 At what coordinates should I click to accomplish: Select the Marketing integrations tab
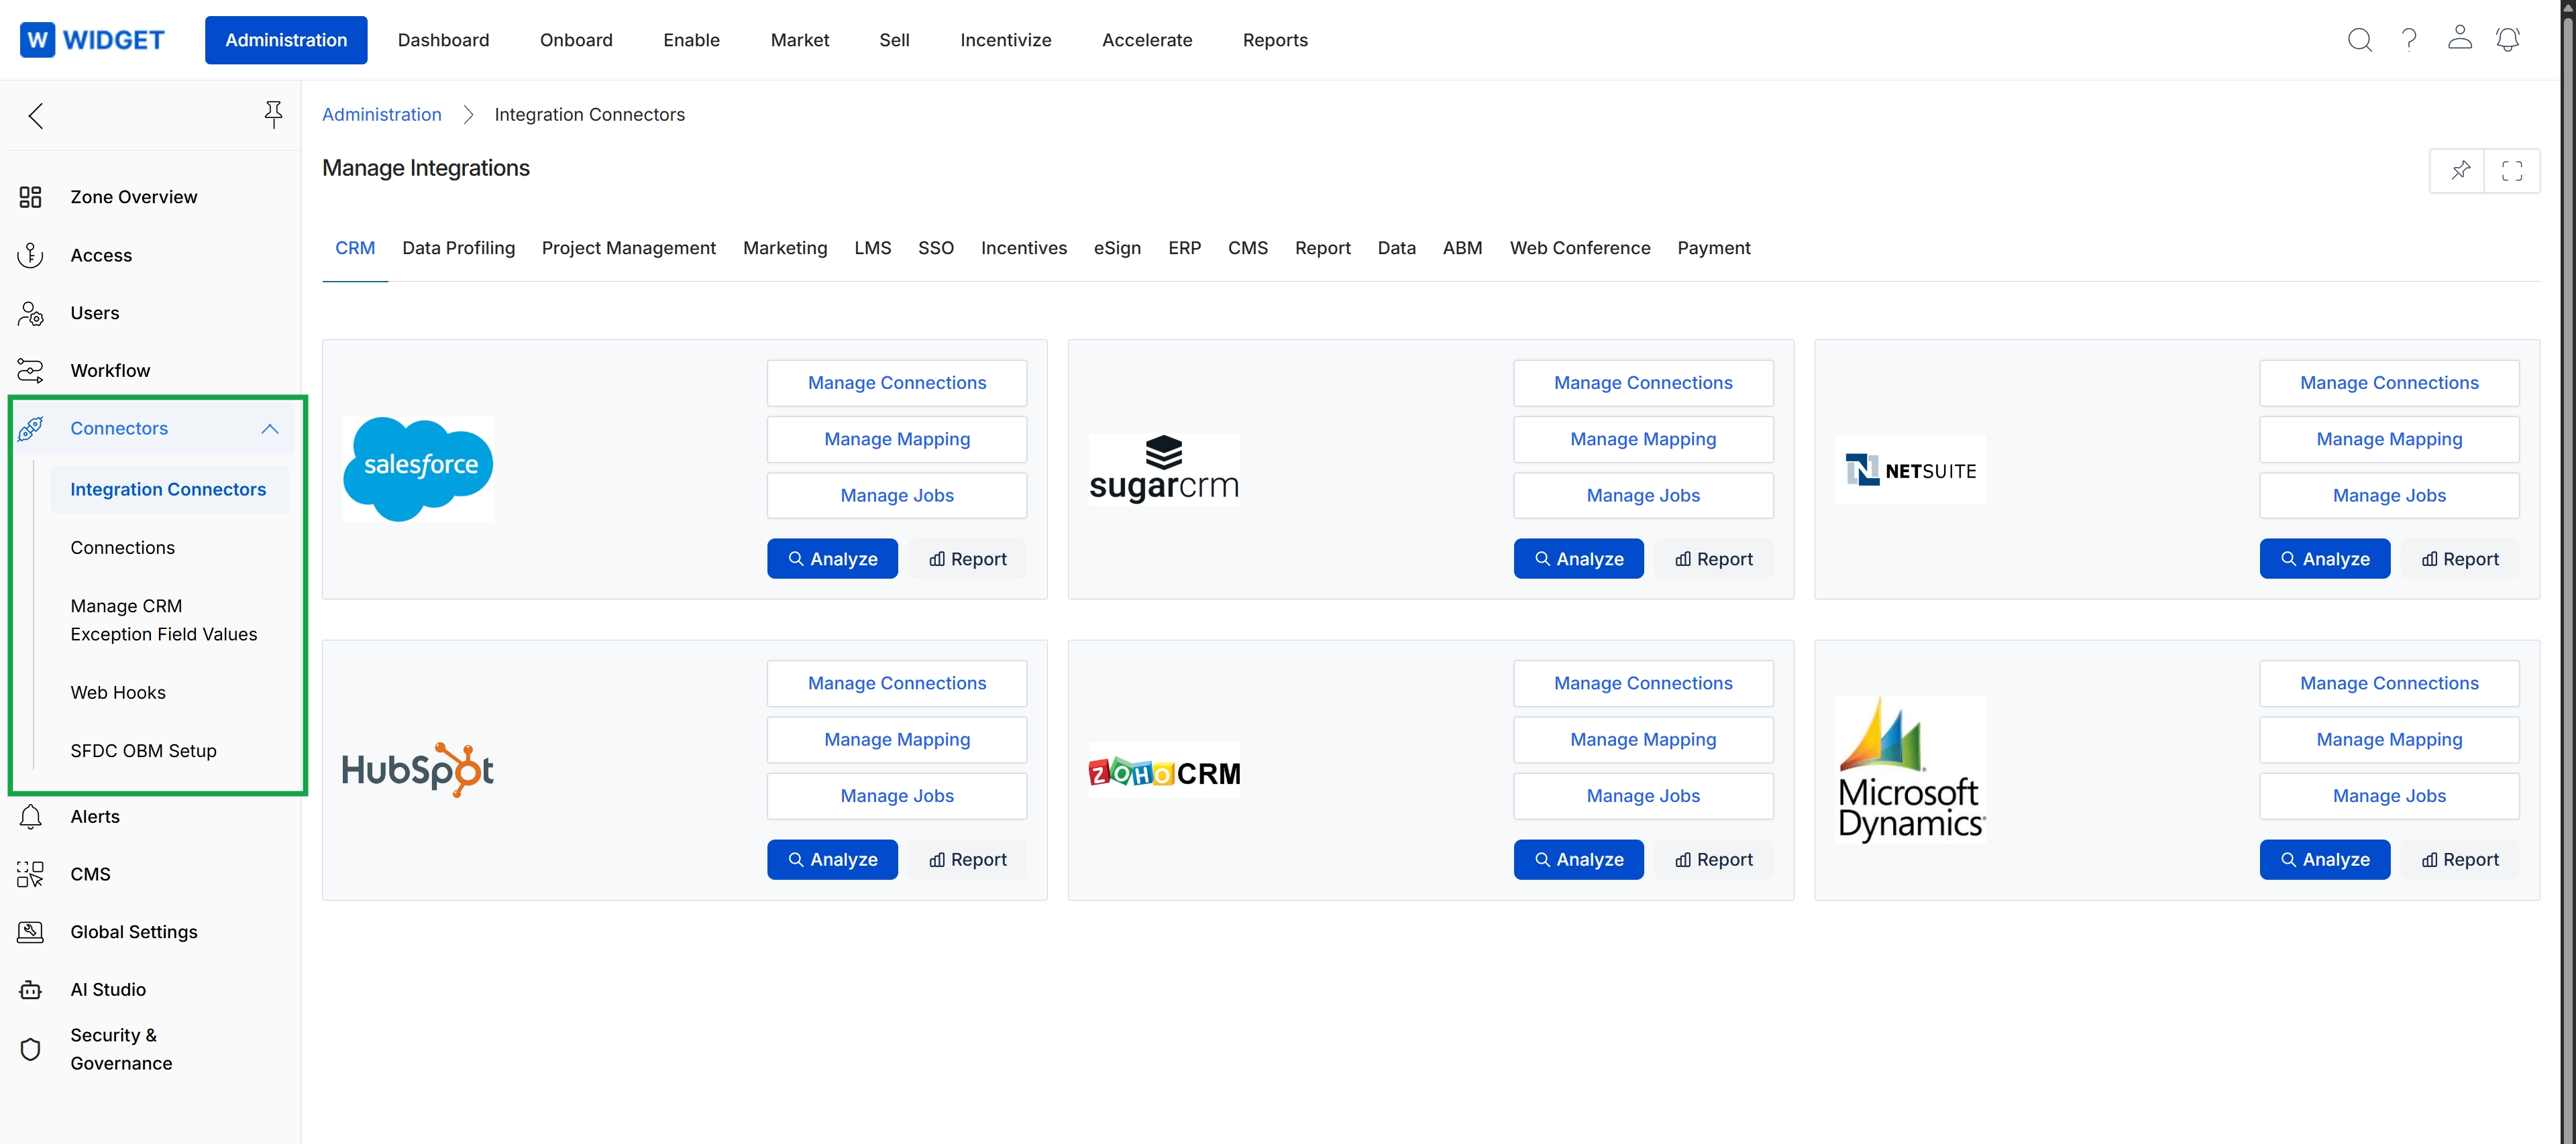(x=785, y=248)
